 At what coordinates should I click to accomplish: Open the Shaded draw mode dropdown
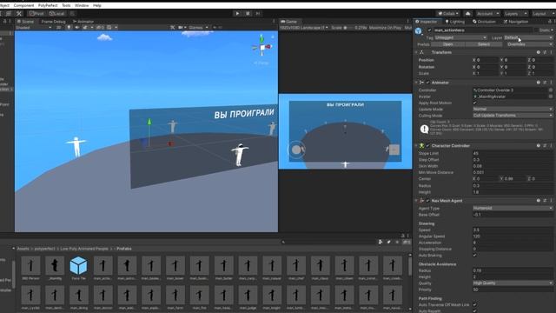(x=34, y=27)
